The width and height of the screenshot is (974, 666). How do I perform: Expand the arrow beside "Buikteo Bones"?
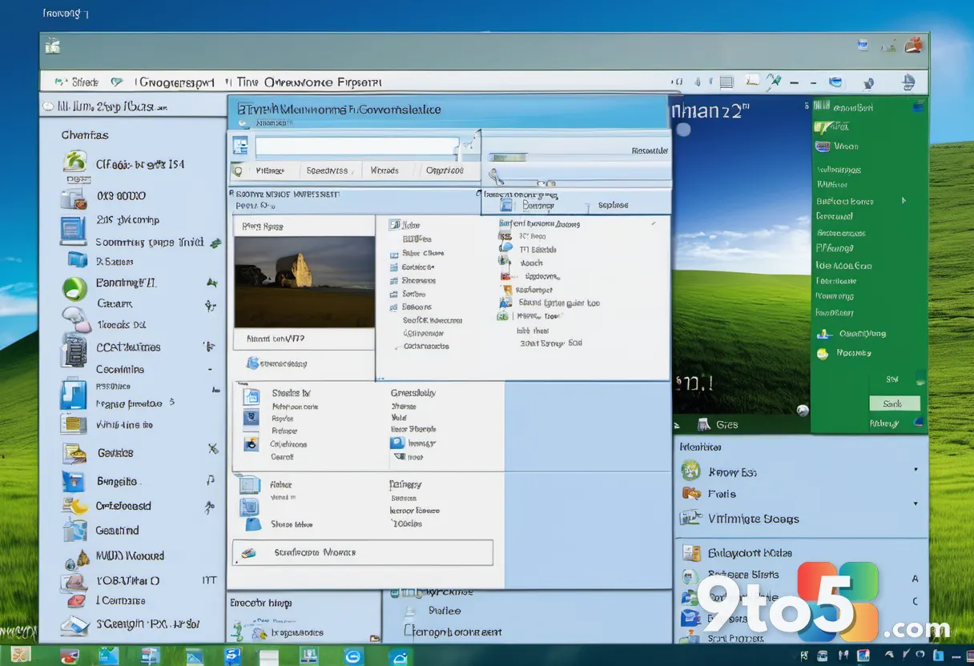[x=904, y=201]
